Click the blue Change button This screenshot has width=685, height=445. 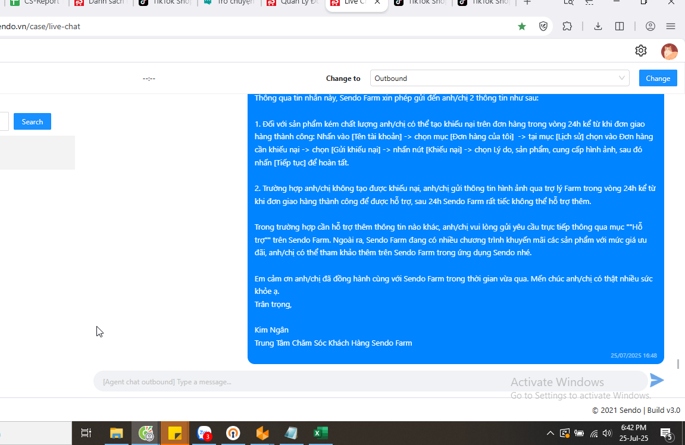pyautogui.click(x=658, y=78)
